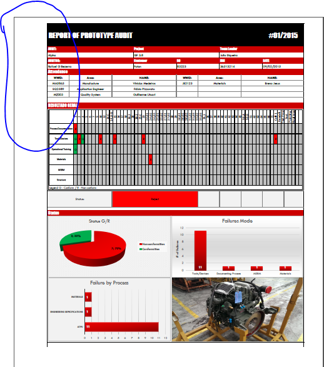The width and height of the screenshot is (324, 367).
Task: Select the date cell 09/02/2015
Action: tap(283, 66)
